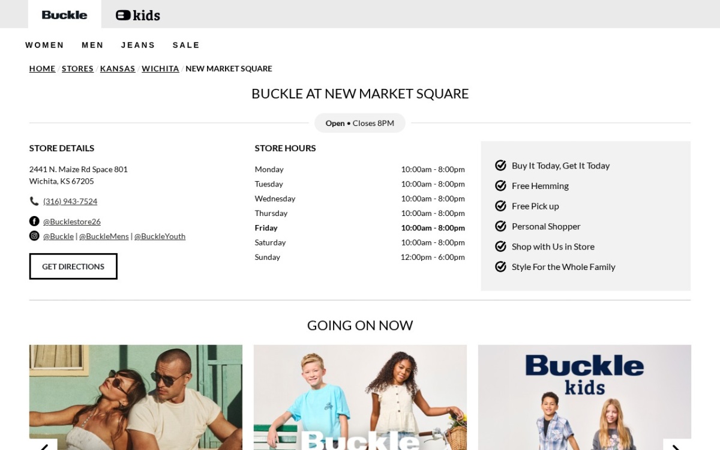Switch to the Buckle kids tab
Image resolution: width=720 pixels, height=450 pixels.
[138, 15]
